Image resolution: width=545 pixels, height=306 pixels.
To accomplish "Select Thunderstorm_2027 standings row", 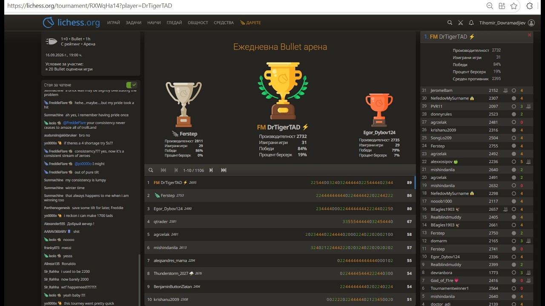I will click(x=280, y=273).
